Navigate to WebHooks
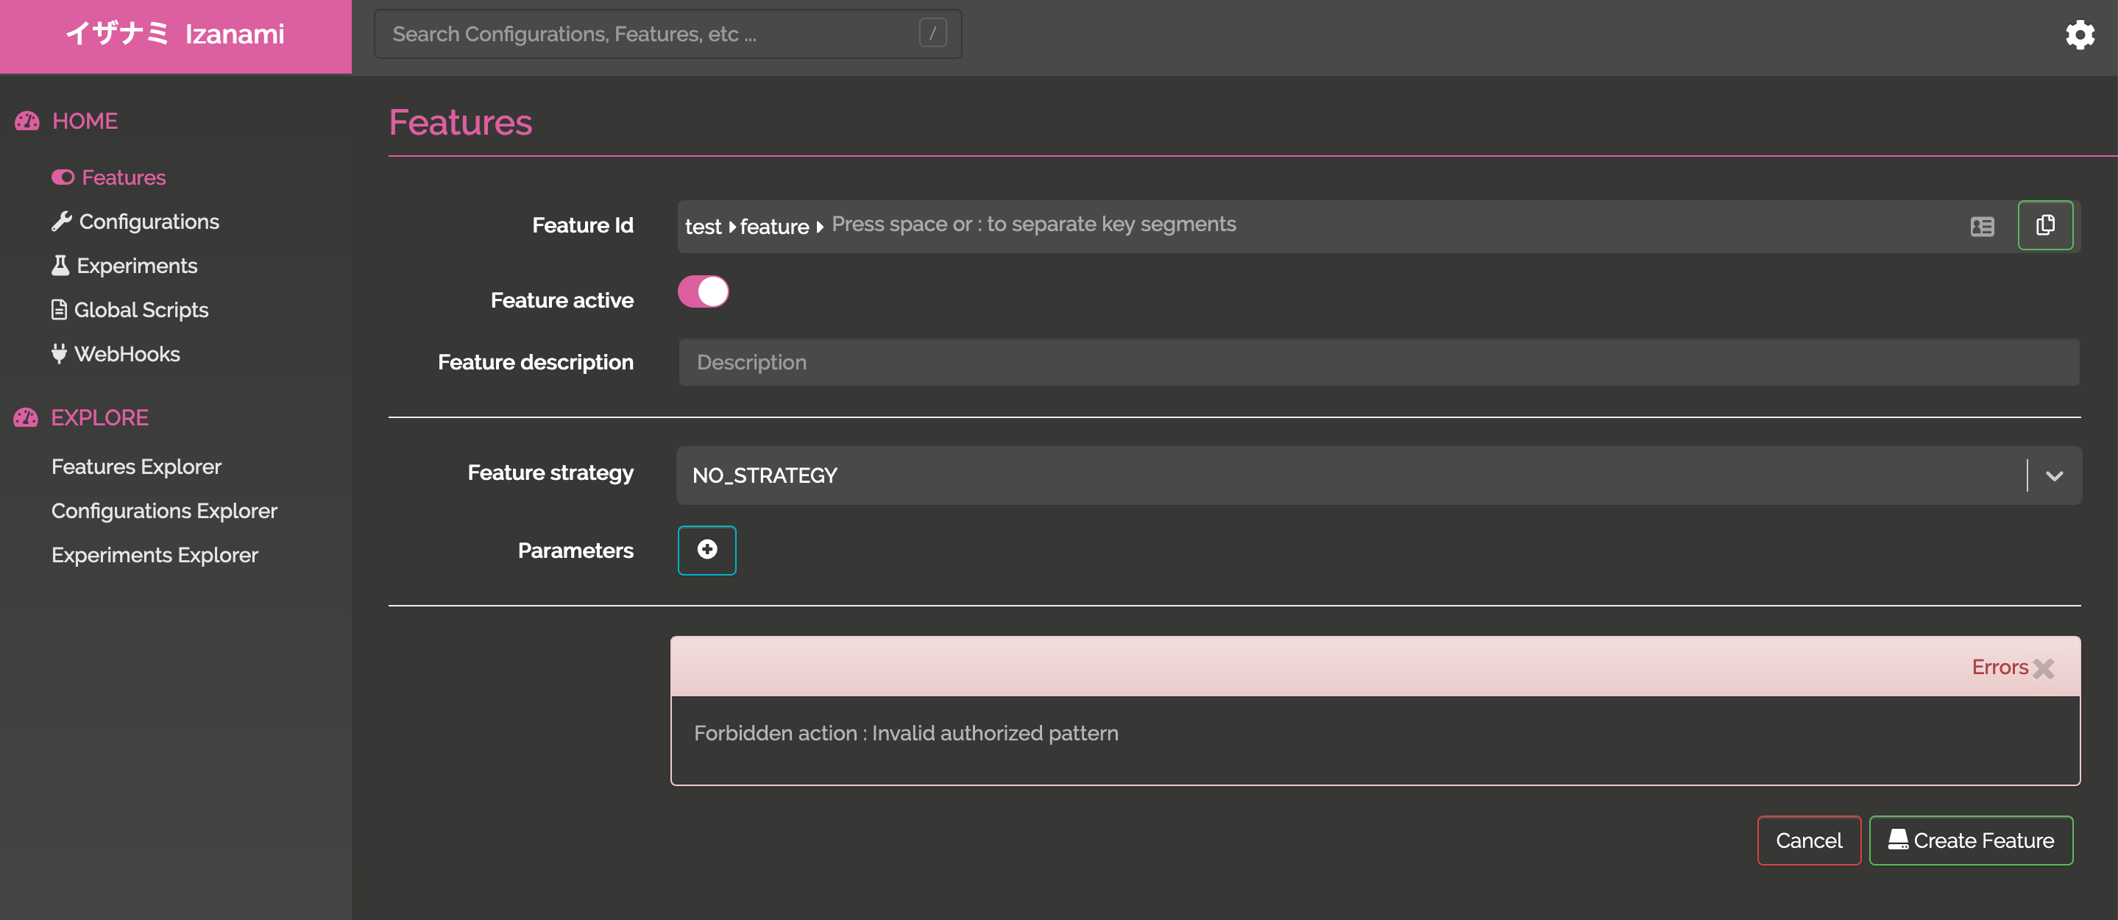 pos(116,353)
